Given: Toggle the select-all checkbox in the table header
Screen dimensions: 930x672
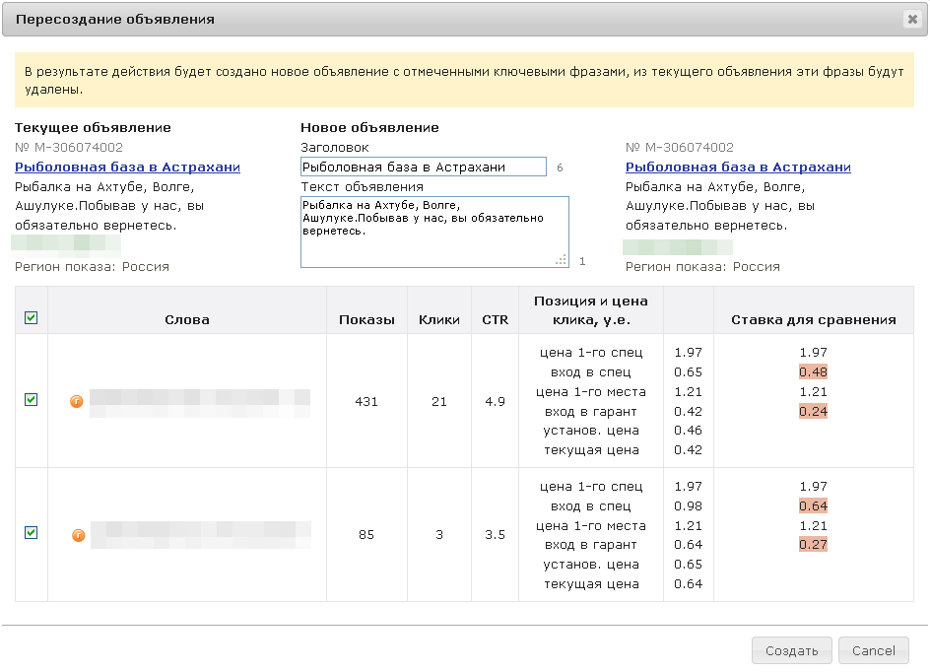Looking at the screenshot, I should point(31,317).
